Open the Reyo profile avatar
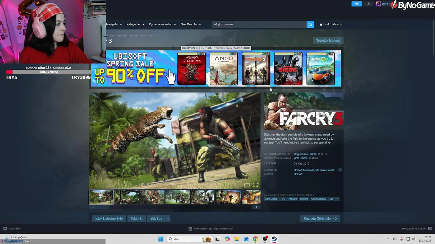This screenshot has width=435, height=244. [378, 4]
